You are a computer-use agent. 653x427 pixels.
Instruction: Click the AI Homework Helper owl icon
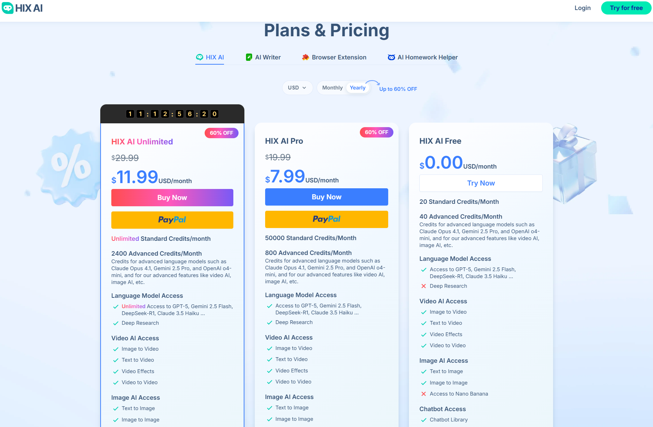pos(391,57)
